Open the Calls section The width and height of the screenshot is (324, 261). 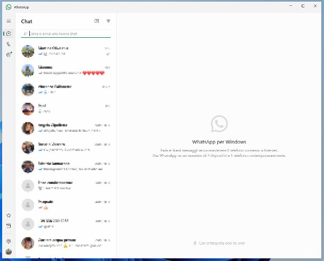click(8, 44)
